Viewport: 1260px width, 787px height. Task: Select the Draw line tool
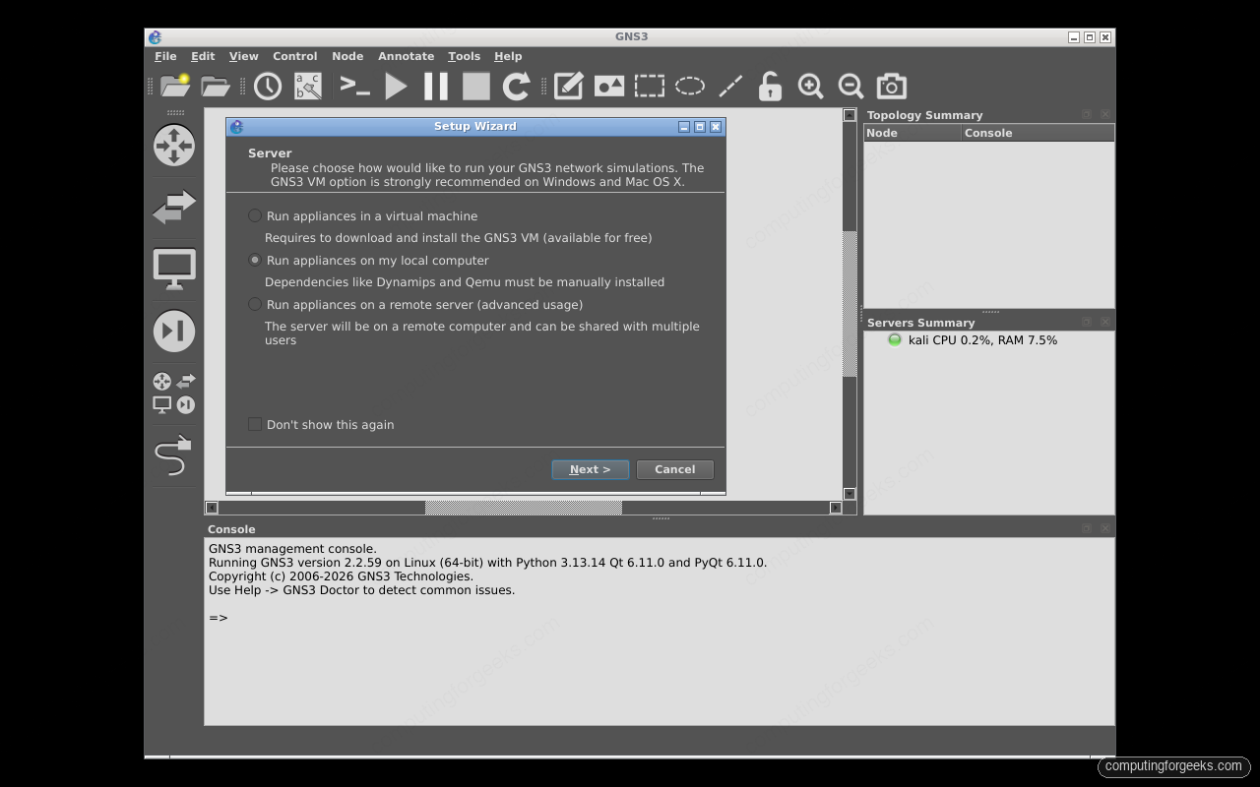tap(730, 86)
